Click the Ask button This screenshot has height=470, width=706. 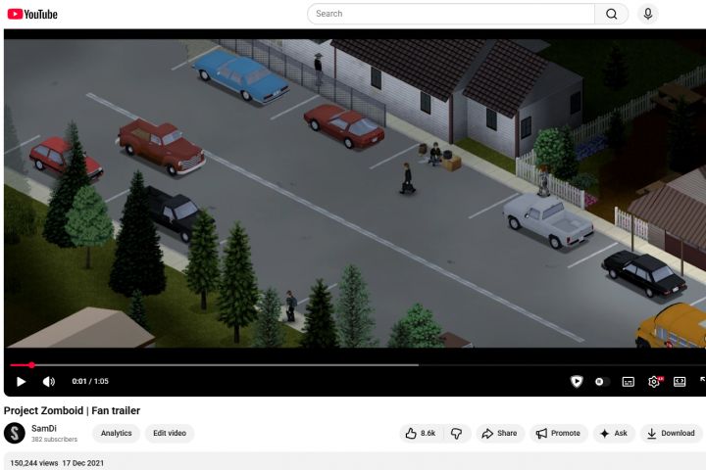(614, 433)
